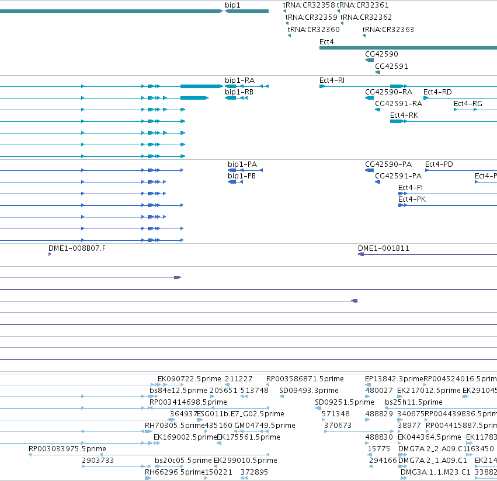The width and height of the screenshot is (497, 481).
Task: Open the EK299010.5prime EST label
Action: pyautogui.click(x=246, y=461)
